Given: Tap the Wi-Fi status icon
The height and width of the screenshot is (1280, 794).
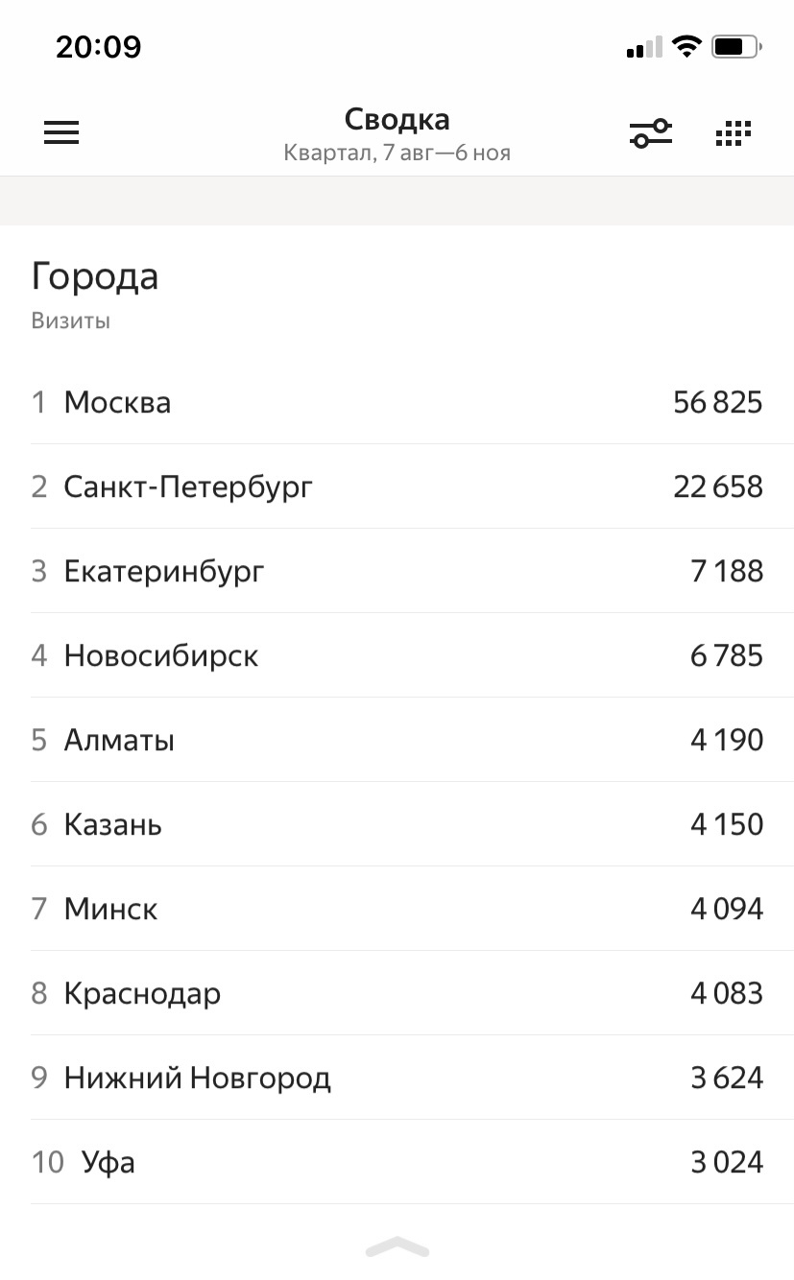Looking at the screenshot, I should tap(686, 46).
